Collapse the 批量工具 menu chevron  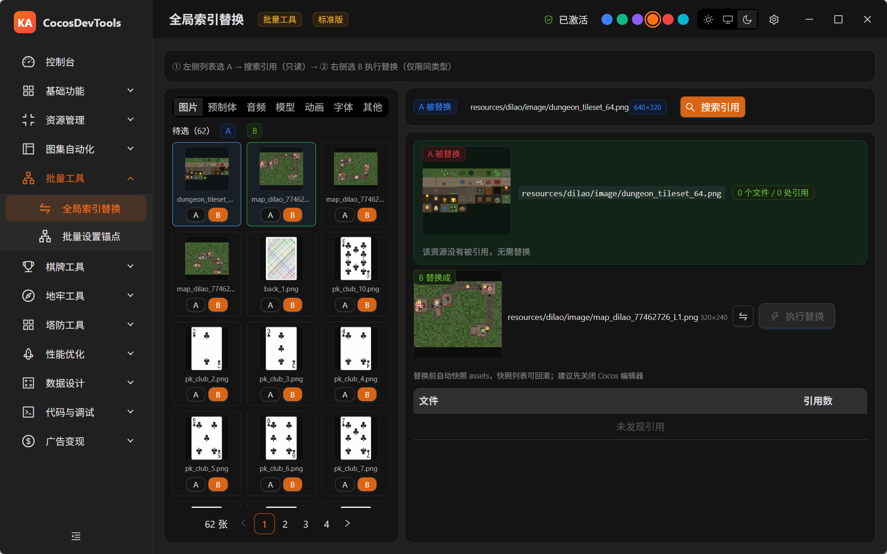[131, 178]
